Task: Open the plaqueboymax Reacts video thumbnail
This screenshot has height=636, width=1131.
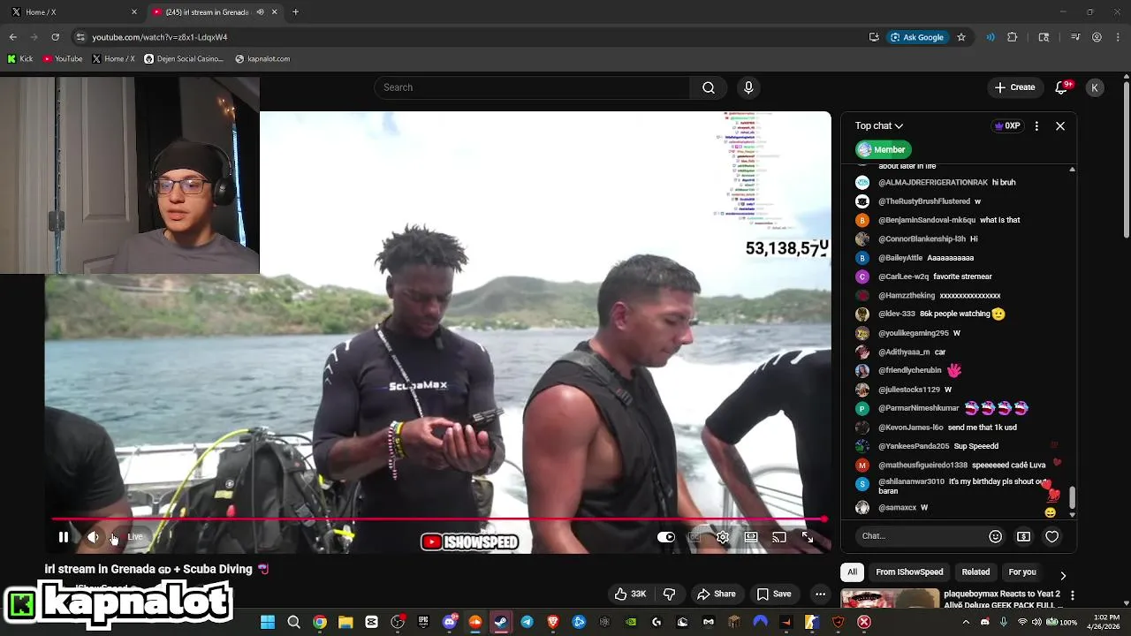Action: pyautogui.click(x=890, y=599)
